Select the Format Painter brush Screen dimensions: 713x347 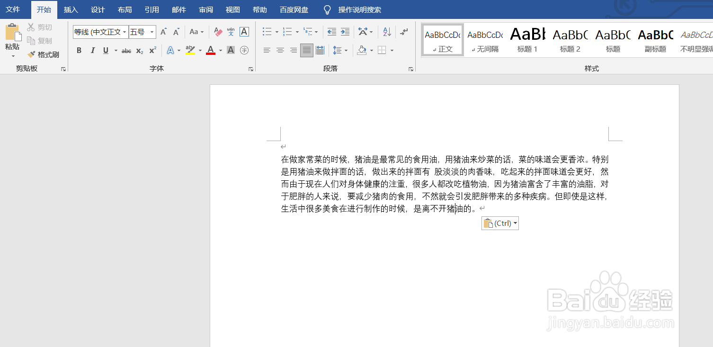43,54
